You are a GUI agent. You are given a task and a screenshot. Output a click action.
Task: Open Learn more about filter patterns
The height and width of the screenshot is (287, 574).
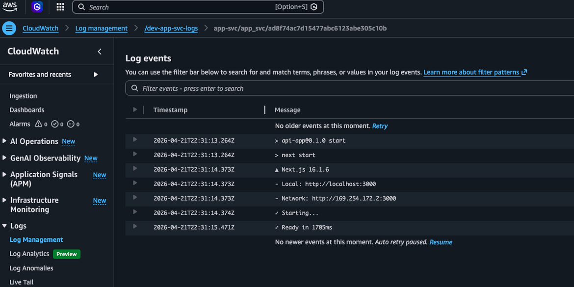[471, 72]
